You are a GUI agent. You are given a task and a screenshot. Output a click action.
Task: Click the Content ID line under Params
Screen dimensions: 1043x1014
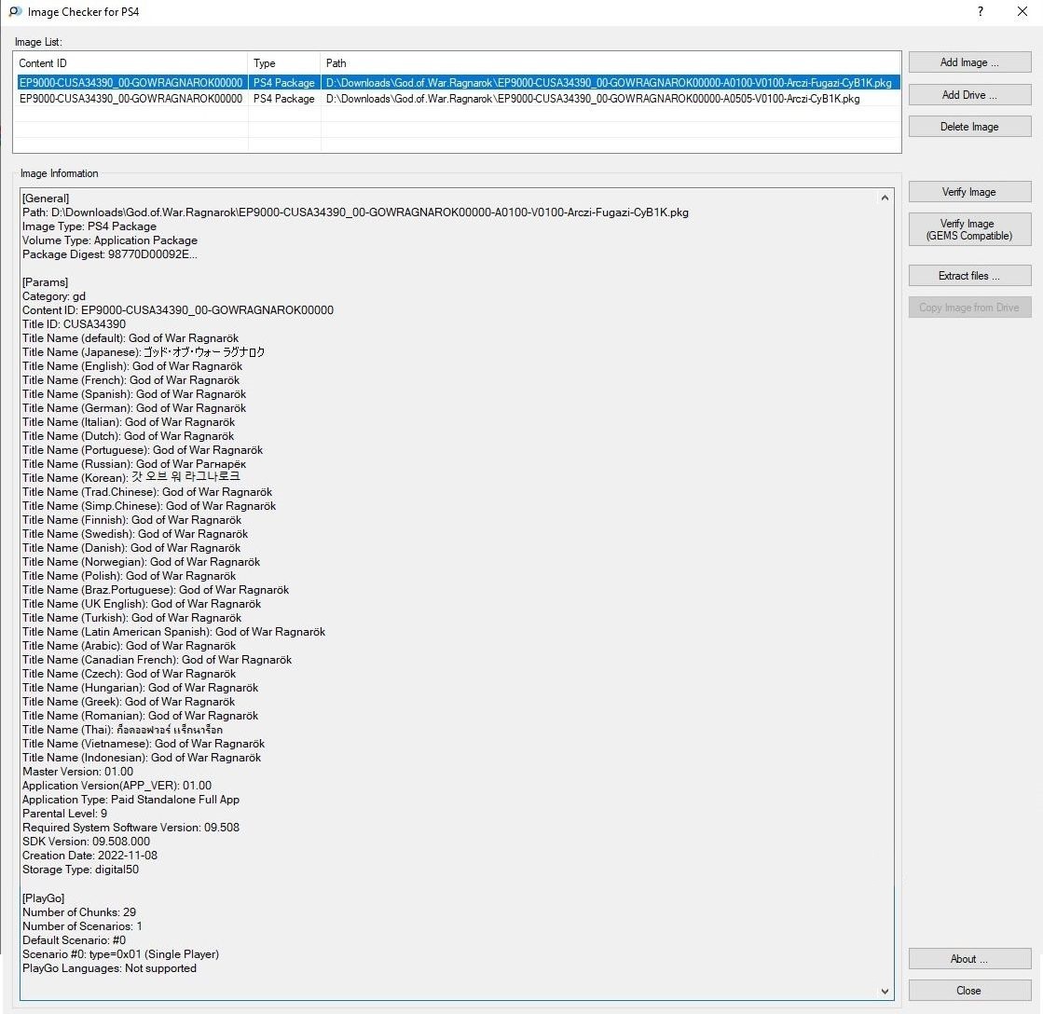pyautogui.click(x=178, y=309)
